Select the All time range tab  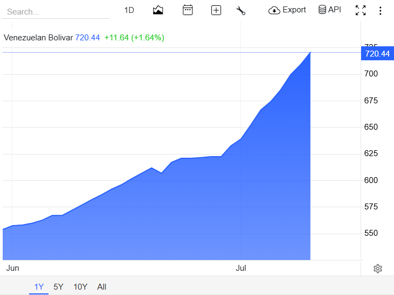(x=102, y=286)
